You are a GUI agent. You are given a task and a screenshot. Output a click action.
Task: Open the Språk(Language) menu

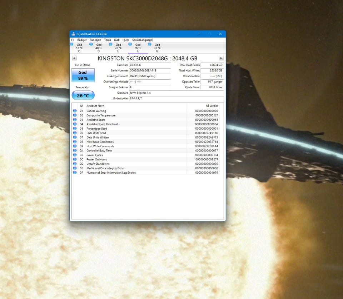[143, 40]
